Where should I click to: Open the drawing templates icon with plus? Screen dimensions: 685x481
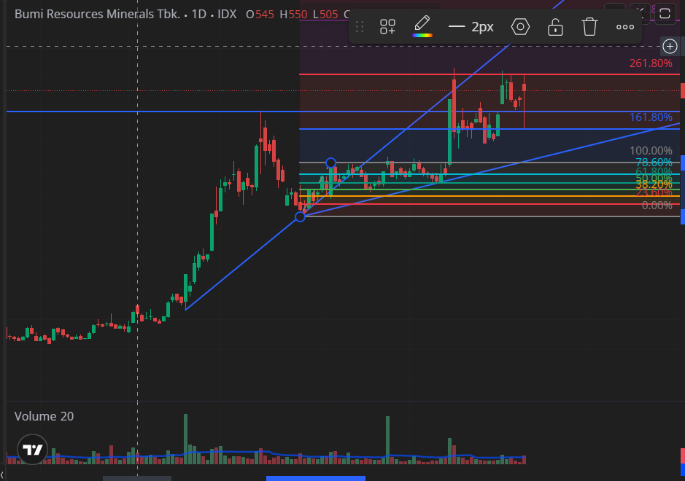click(x=387, y=27)
